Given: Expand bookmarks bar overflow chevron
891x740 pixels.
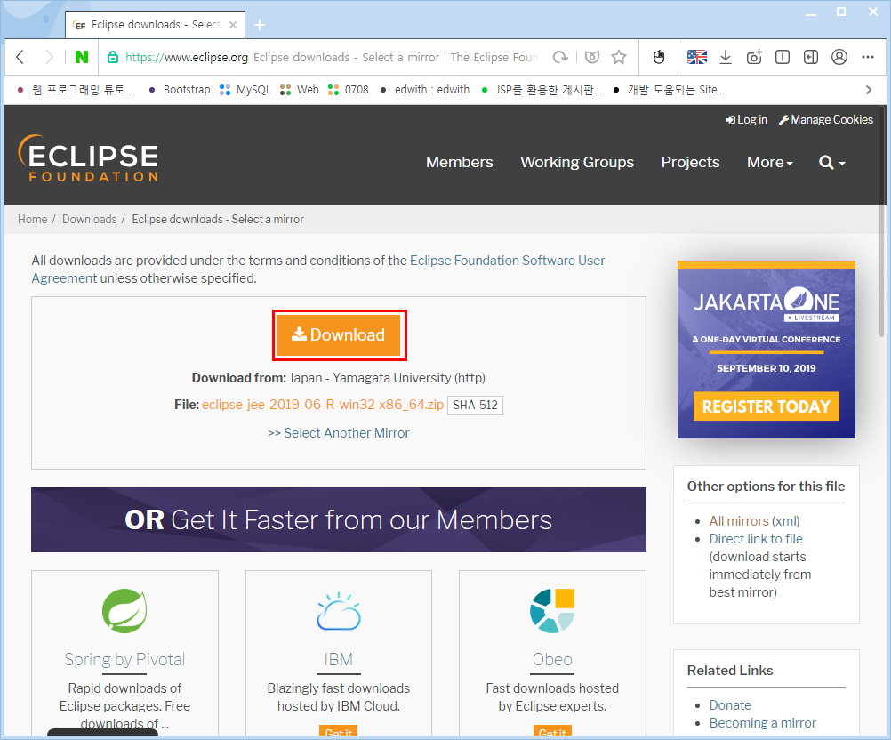Looking at the screenshot, I should [868, 90].
